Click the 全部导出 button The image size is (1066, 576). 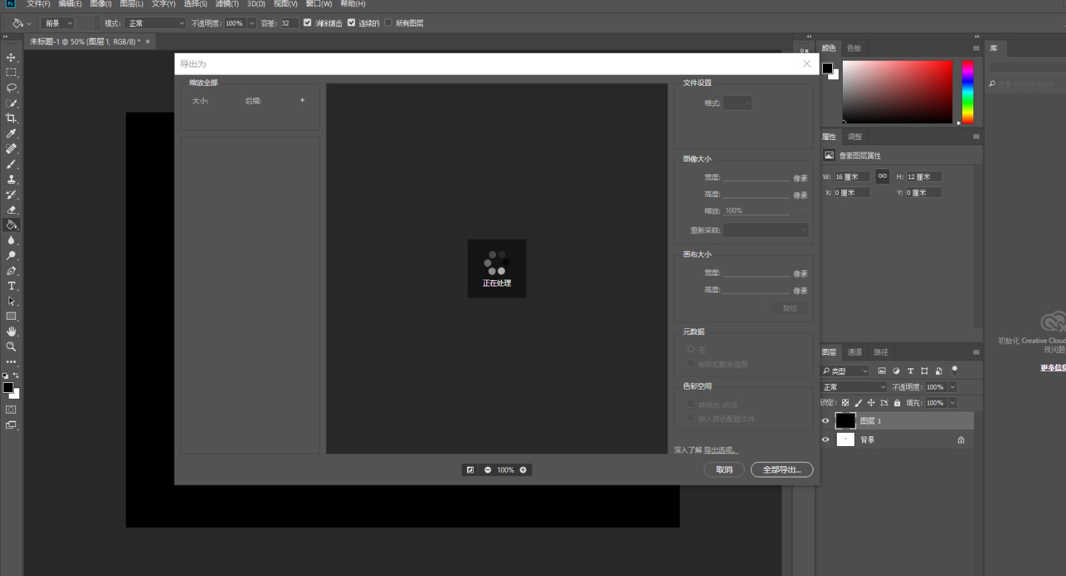coord(782,470)
